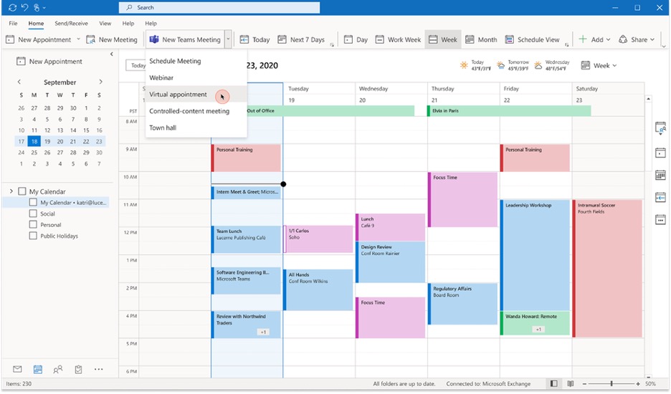Open Schedule View
671x394 pixels.
(x=532, y=39)
